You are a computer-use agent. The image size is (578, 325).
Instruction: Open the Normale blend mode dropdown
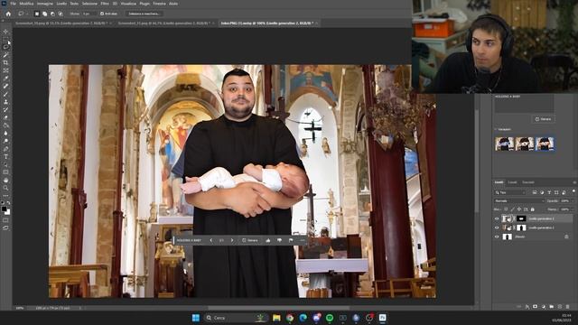tap(519, 200)
